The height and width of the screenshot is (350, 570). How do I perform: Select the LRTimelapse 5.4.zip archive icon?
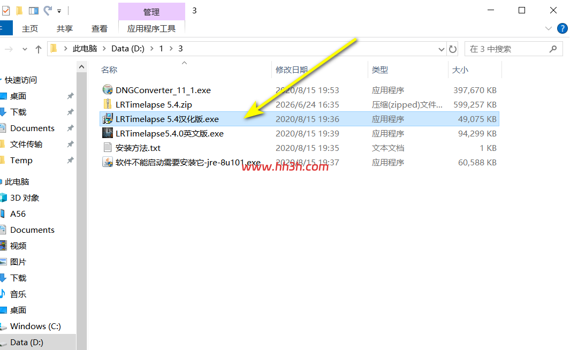pos(108,104)
